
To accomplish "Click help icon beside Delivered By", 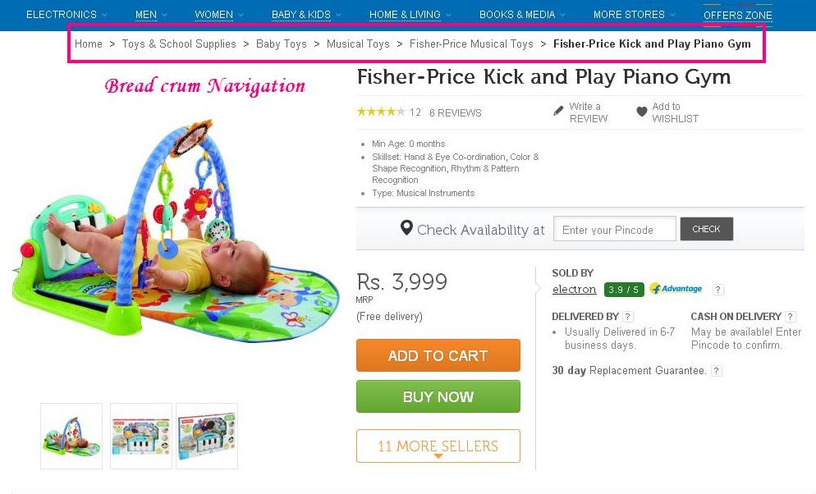I will point(628,317).
